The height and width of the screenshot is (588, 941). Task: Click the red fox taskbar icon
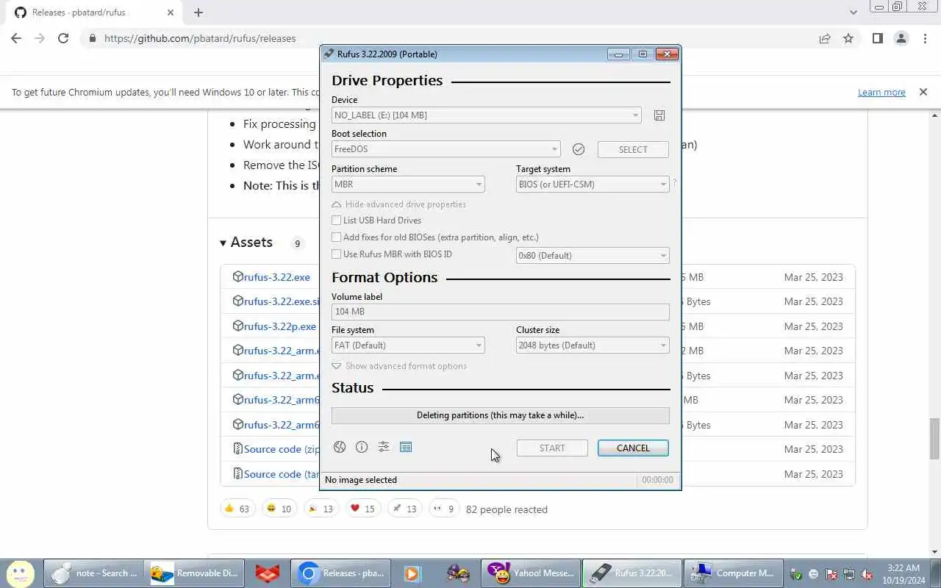(x=268, y=573)
